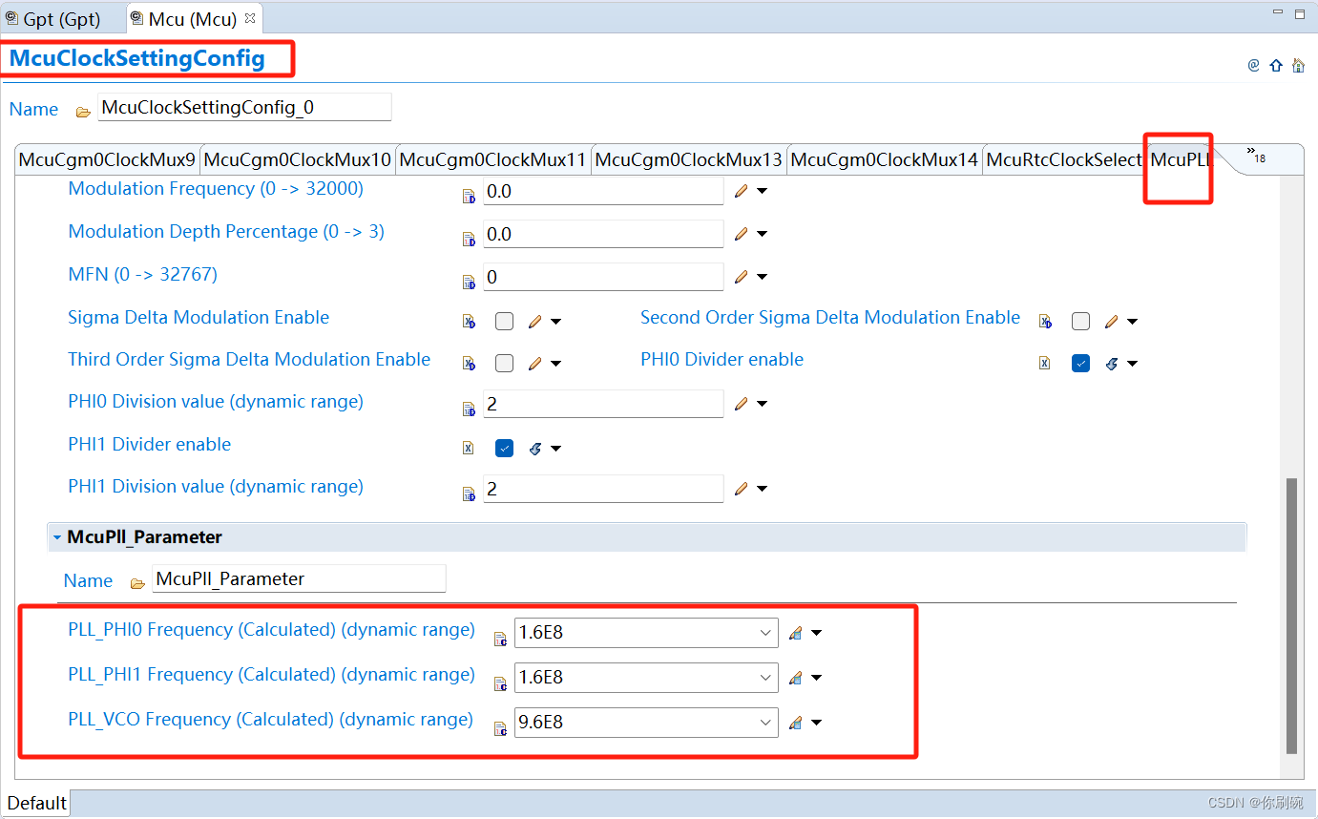This screenshot has height=819, width=1318.
Task: Click the Second Order Sigma Delta Modulation Enable label
Action: tap(830, 317)
